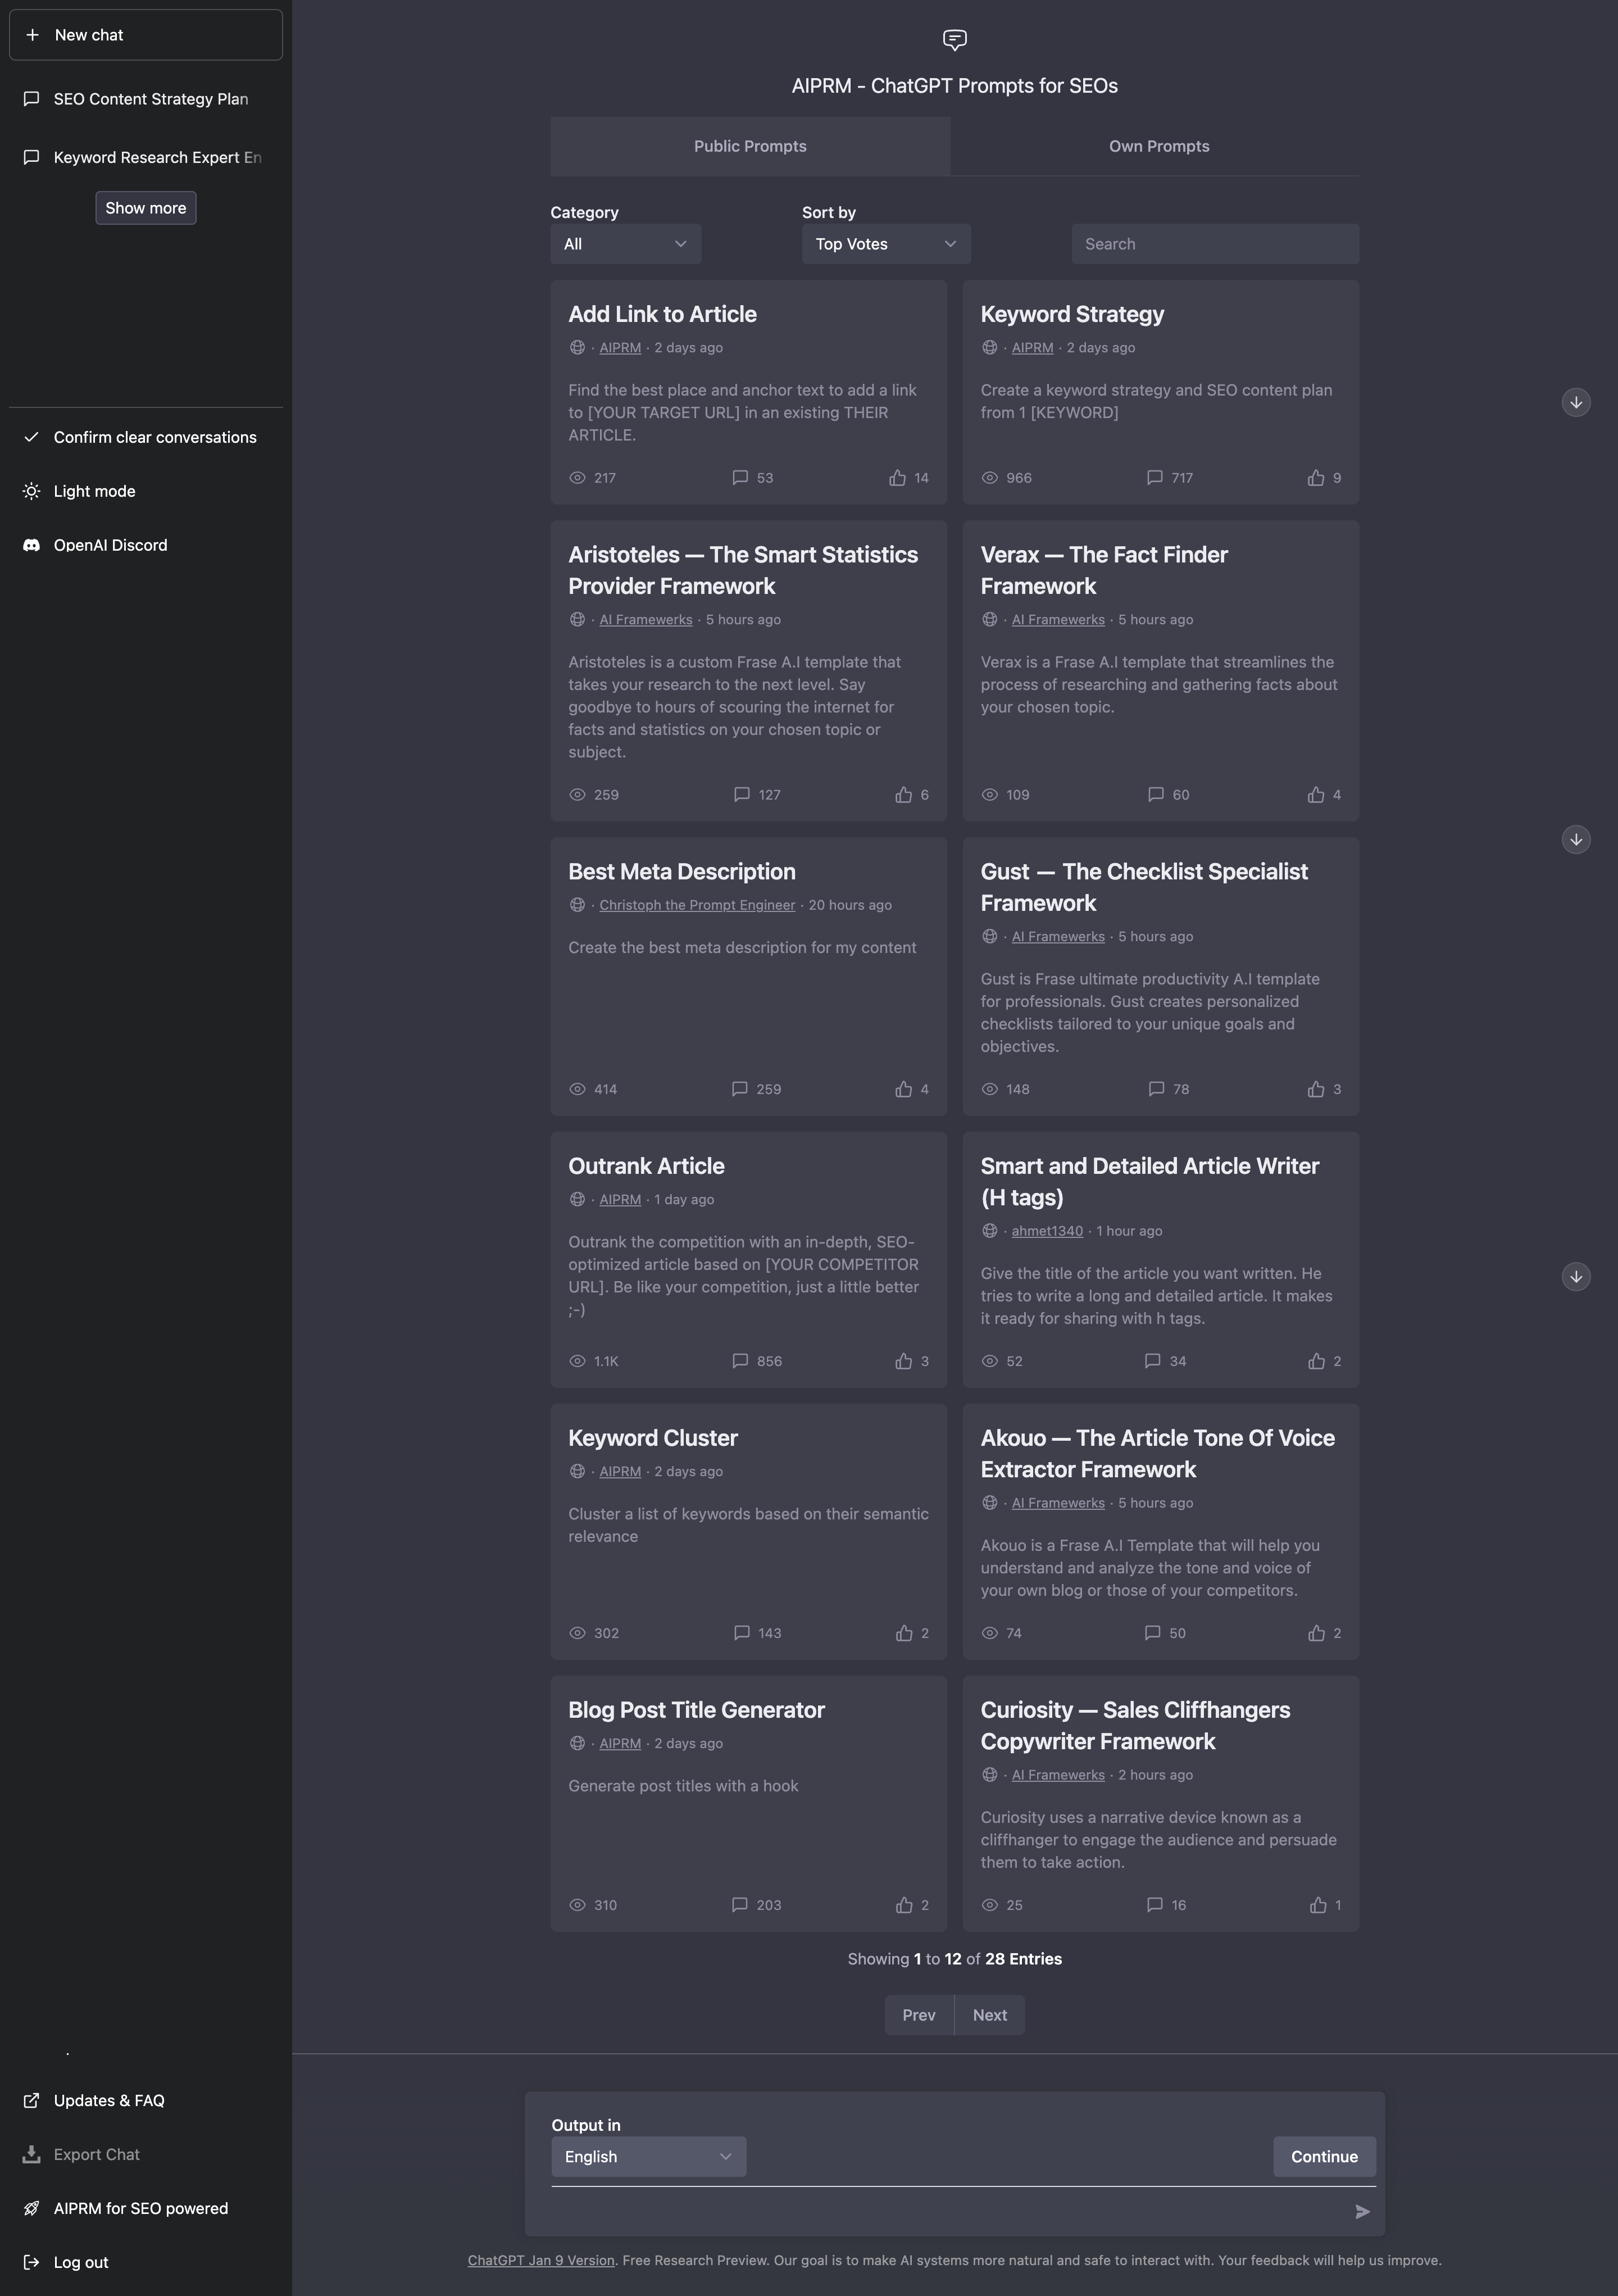Open author link ahmet1340
This screenshot has height=2296, width=1618.
click(1047, 1231)
